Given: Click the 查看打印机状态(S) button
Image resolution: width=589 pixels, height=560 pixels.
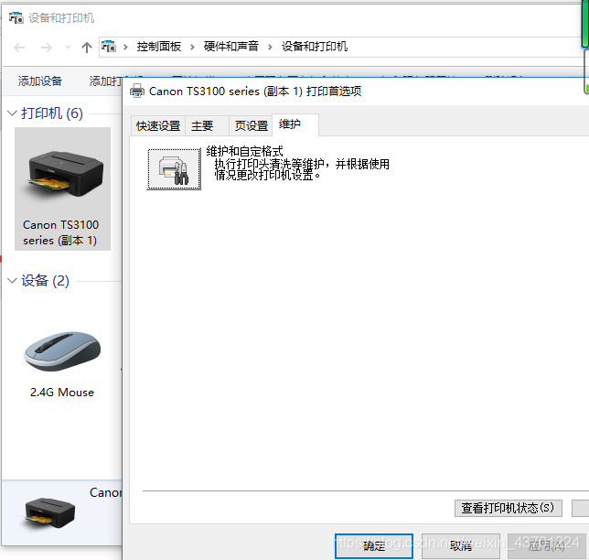Looking at the screenshot, I should (x=508, y=508).
